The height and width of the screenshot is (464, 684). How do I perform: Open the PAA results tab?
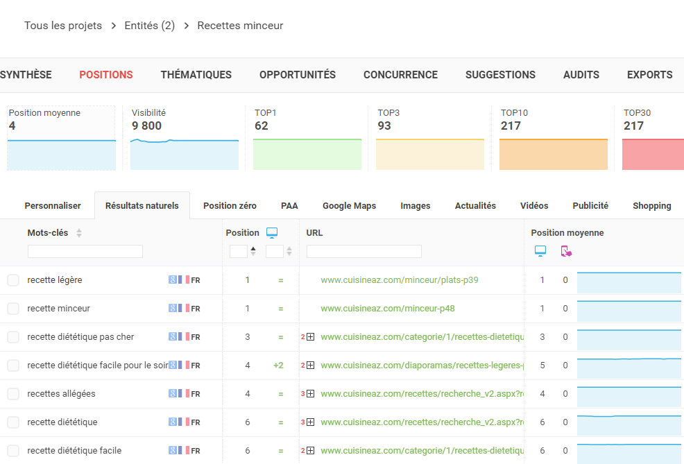[x=289, y=206]
